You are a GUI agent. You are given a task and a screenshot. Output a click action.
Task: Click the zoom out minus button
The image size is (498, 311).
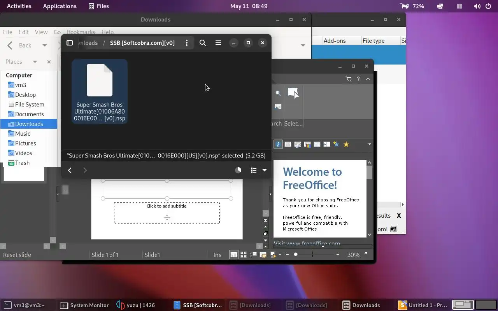point(287,255)
